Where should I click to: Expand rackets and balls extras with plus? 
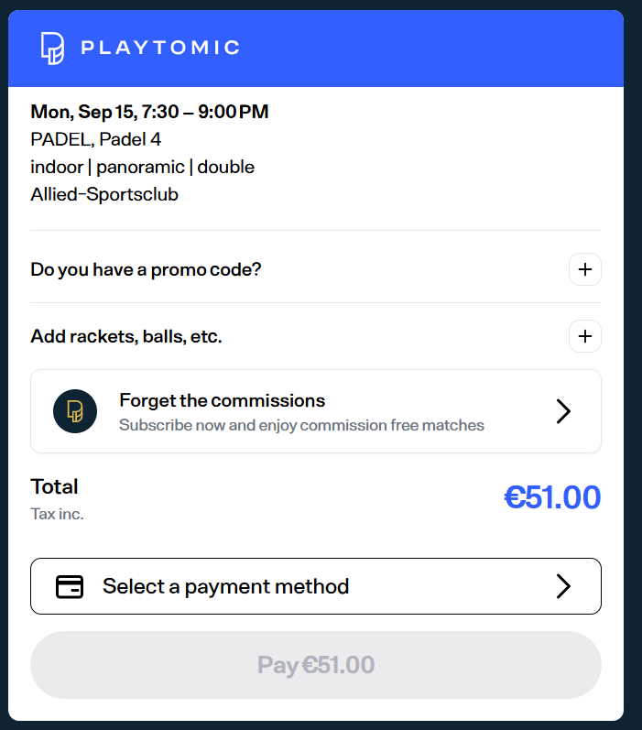tap(585, 336)
